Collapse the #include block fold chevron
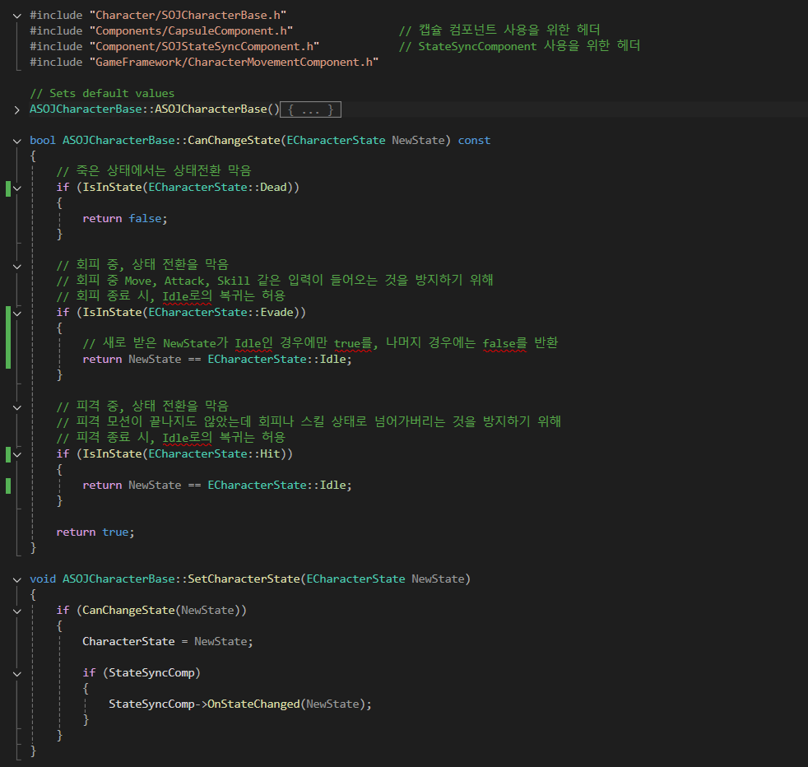The height and width of the screenshot is (767, 808). [x=17, y=16]
